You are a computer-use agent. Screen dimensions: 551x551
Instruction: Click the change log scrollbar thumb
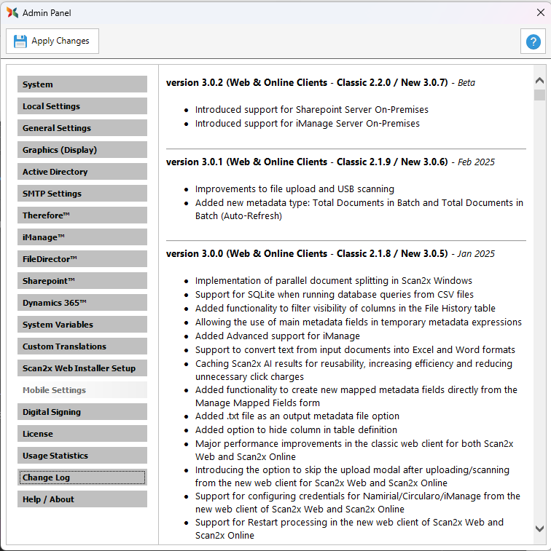(x=539, y=95)
